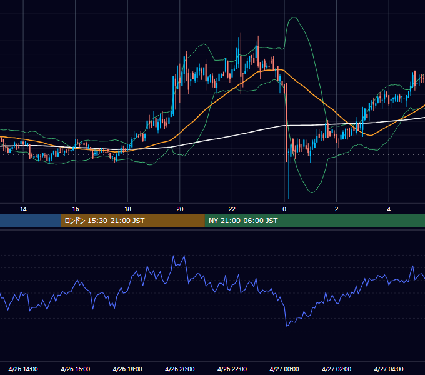
Task: Click the 4/26 22:00 date label
Action: tap(232, 369)
